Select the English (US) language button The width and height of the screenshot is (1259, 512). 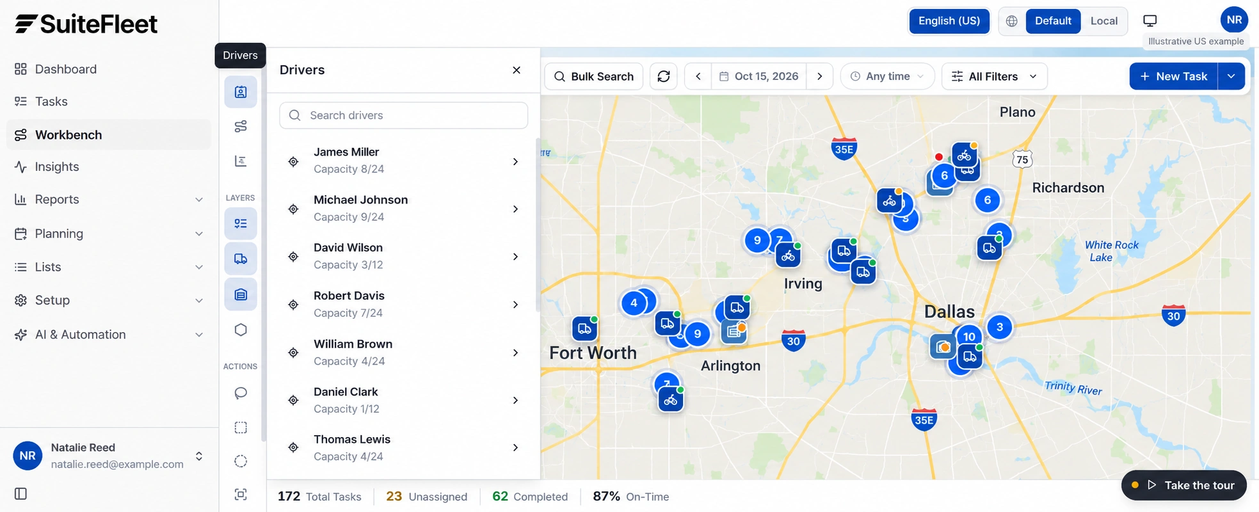949,21
